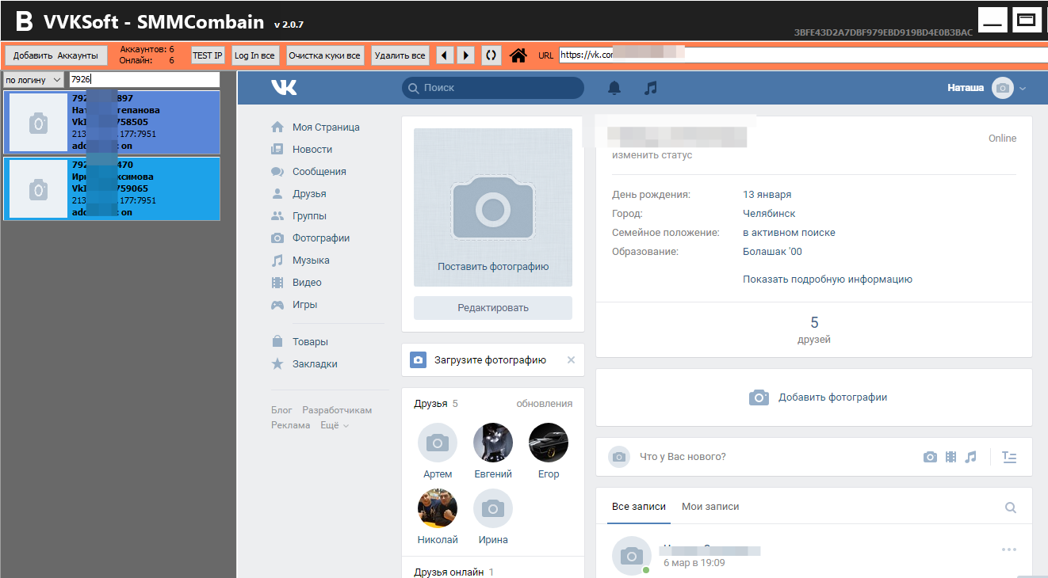Image resolution: width=1048 pixels, height=578 pixels.
Task: Open the VK music note icon in header
Action: click(651, 88)
